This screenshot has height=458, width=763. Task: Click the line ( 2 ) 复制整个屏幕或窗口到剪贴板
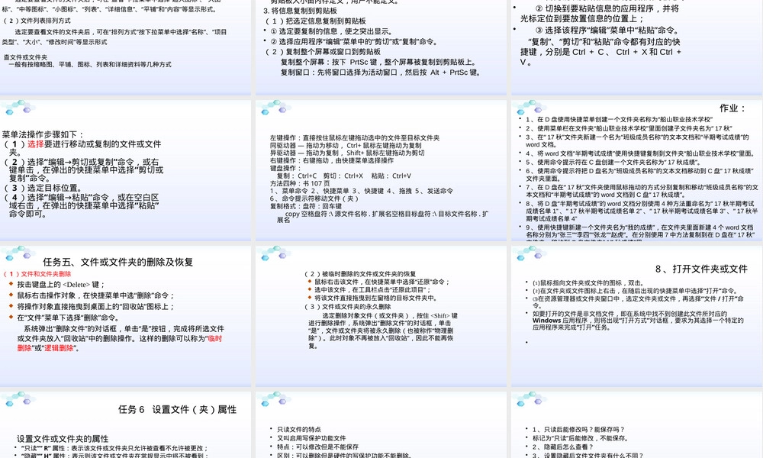click(x=323, y=52)
